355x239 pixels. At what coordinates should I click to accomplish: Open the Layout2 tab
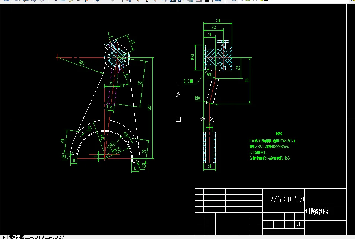point(53,237)
